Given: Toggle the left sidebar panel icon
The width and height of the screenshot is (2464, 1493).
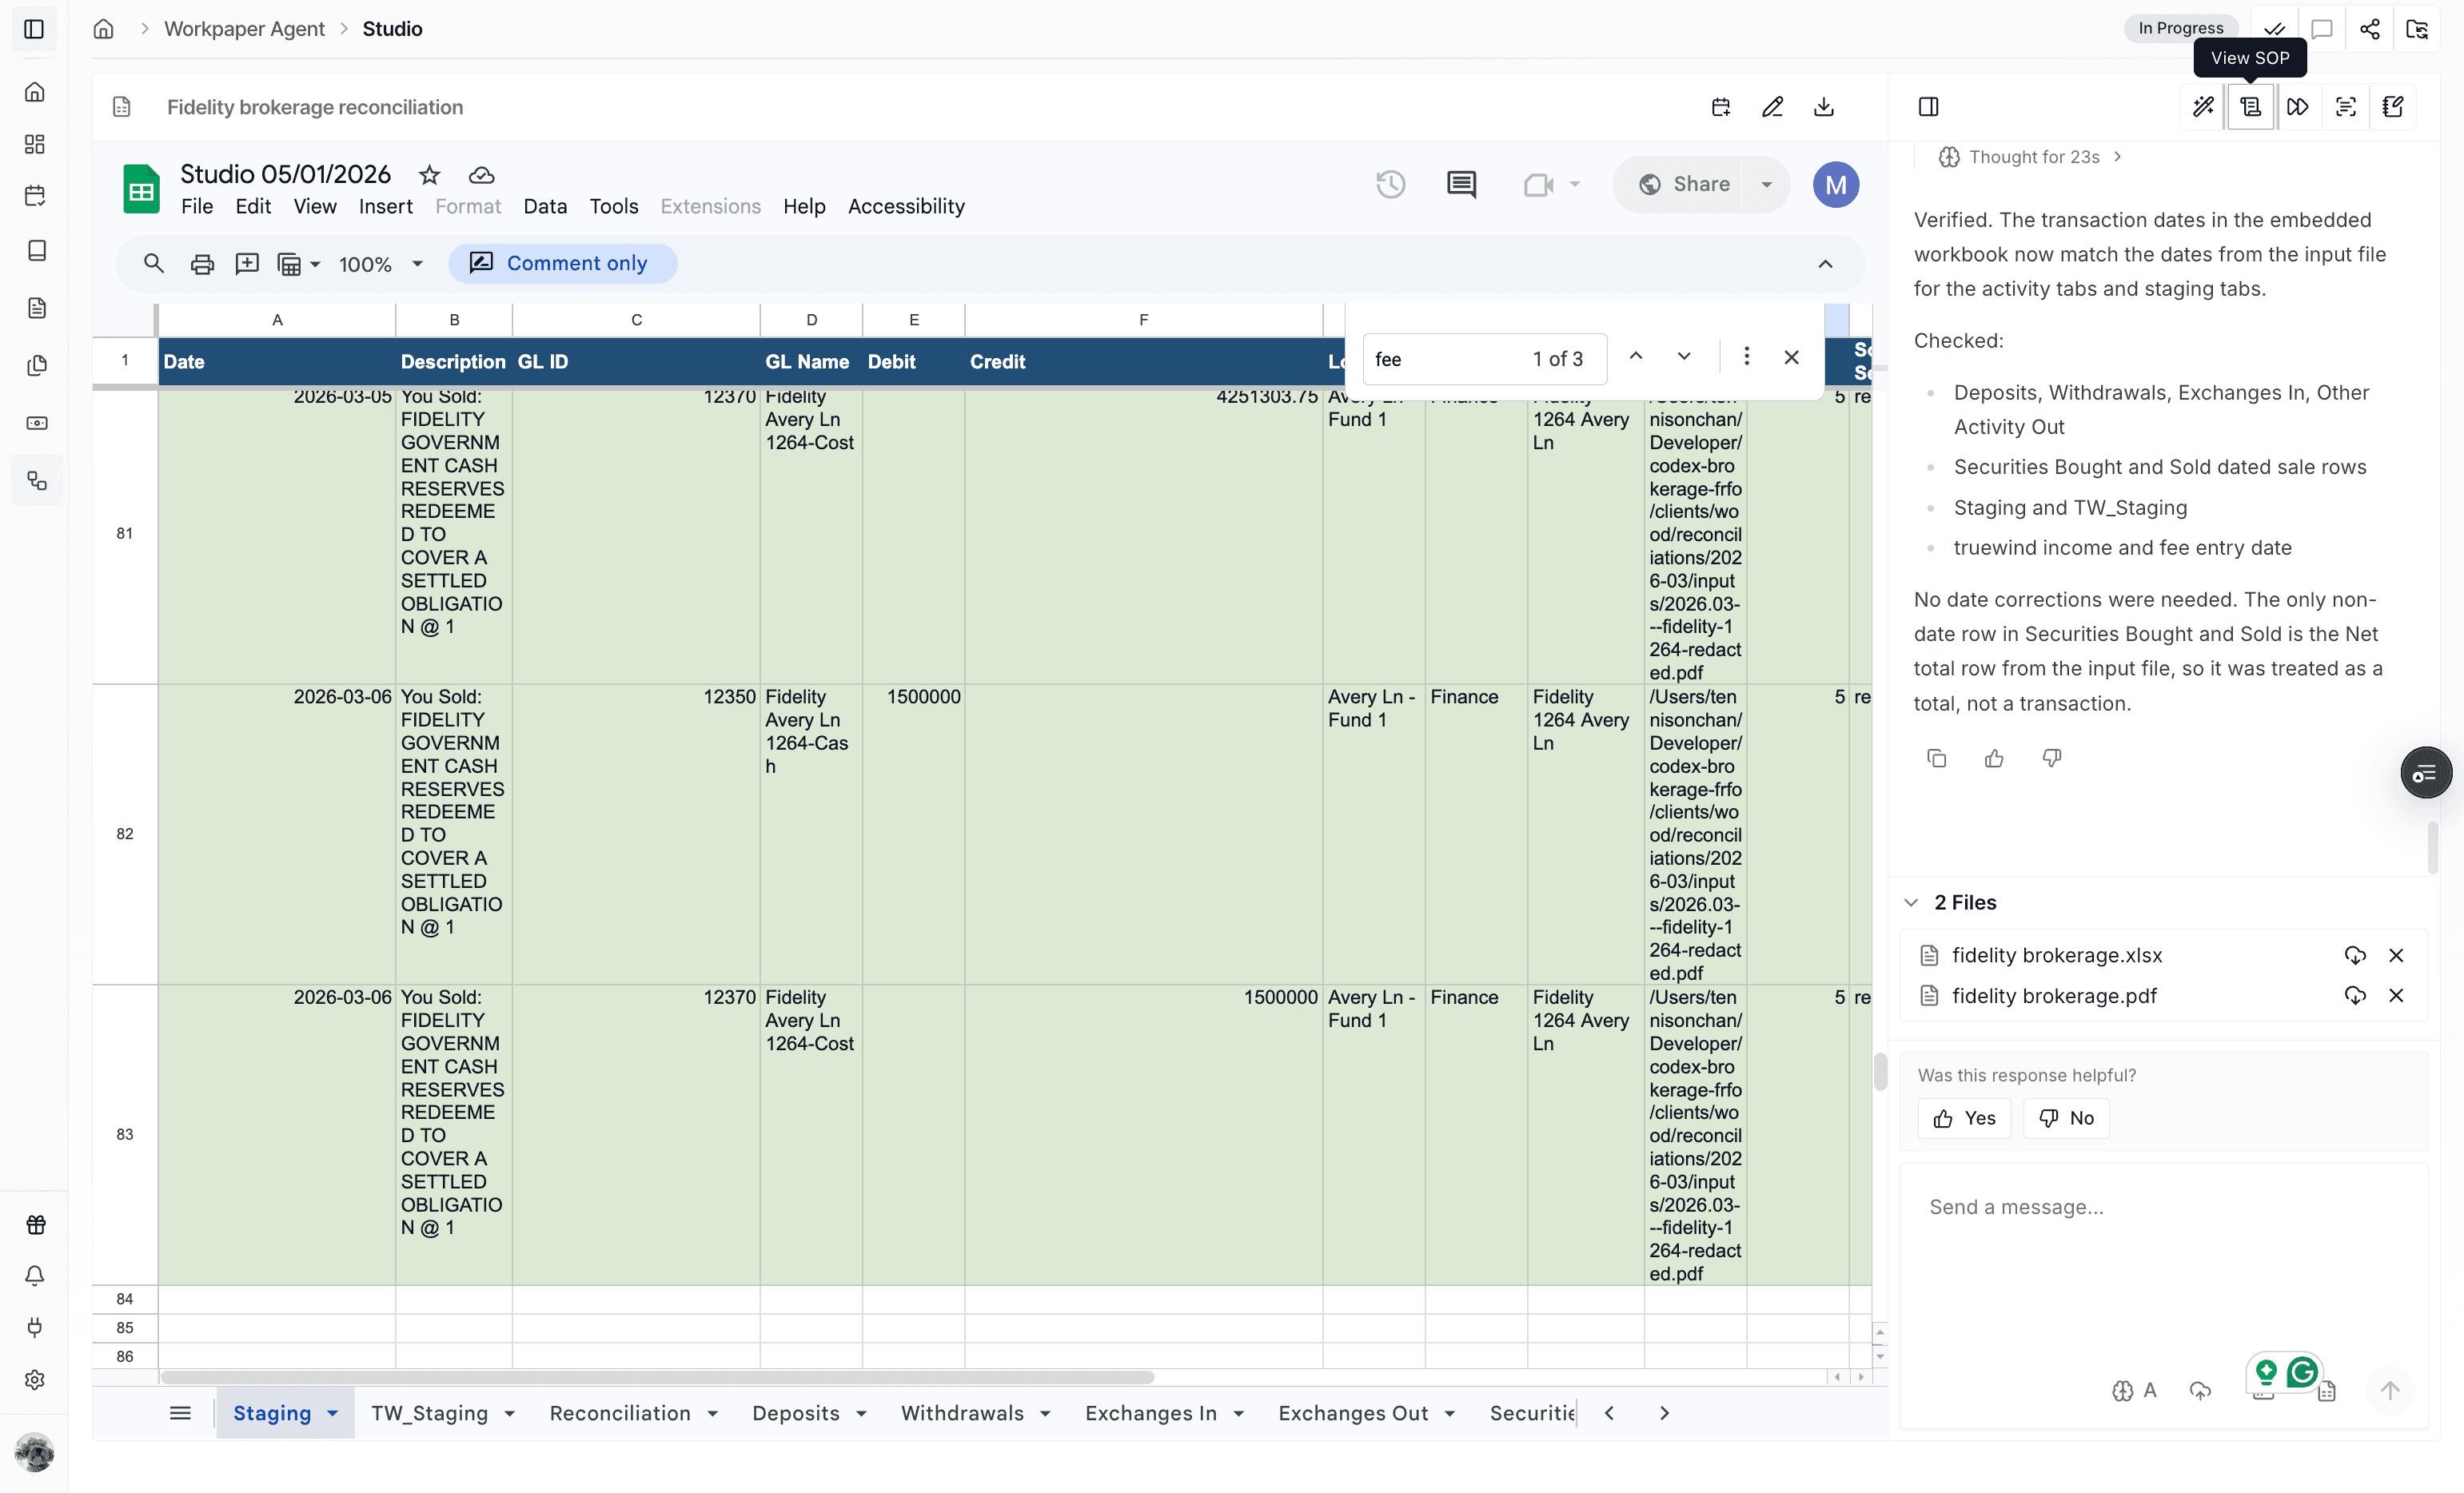Looking at the screenshot, I should pos(34,29).
